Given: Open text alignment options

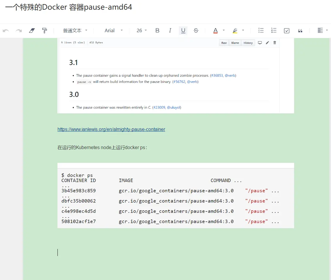Looking at the screenshot, I should (x=322, y=30).
